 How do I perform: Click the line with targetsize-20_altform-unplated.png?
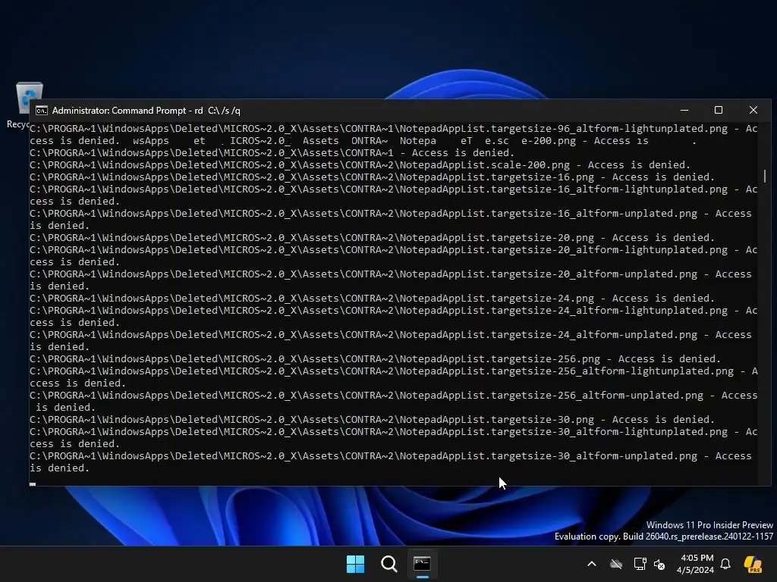point(391,280)
